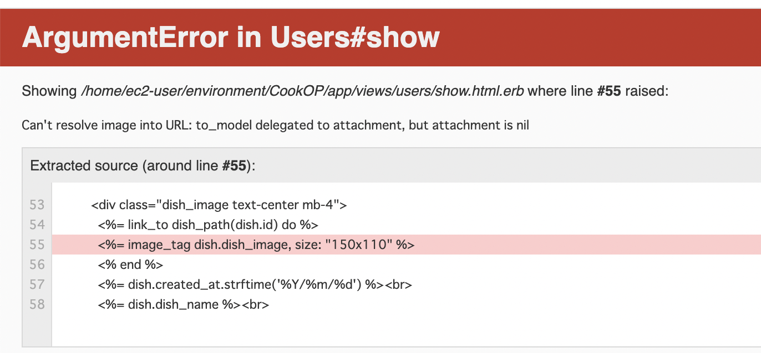This screenshot has width=761, height=353.
Task: Click line number 57 in gutter
Action: [37, 284]
